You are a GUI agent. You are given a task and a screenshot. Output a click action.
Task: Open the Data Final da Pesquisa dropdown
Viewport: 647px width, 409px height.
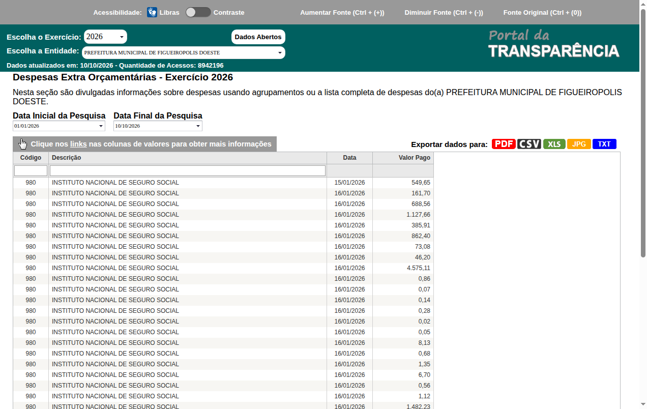click(158, 126)
